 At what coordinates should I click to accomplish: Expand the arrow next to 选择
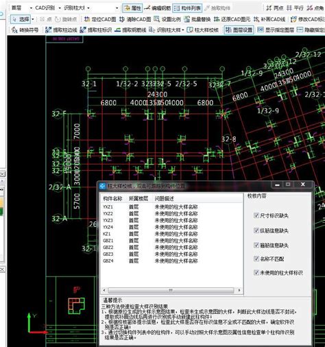click(33, 19)
